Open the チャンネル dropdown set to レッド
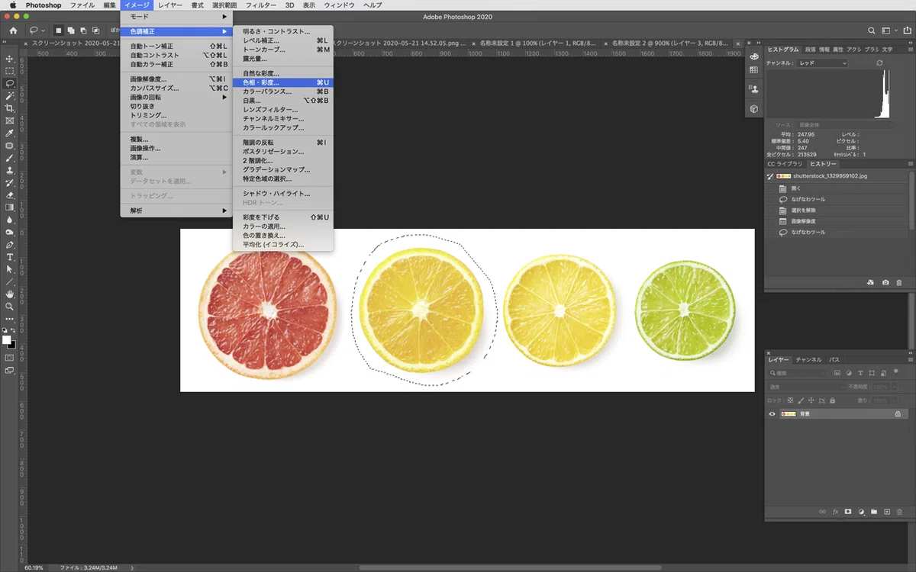This screenshot has width=916, height=572. point(822,63)
